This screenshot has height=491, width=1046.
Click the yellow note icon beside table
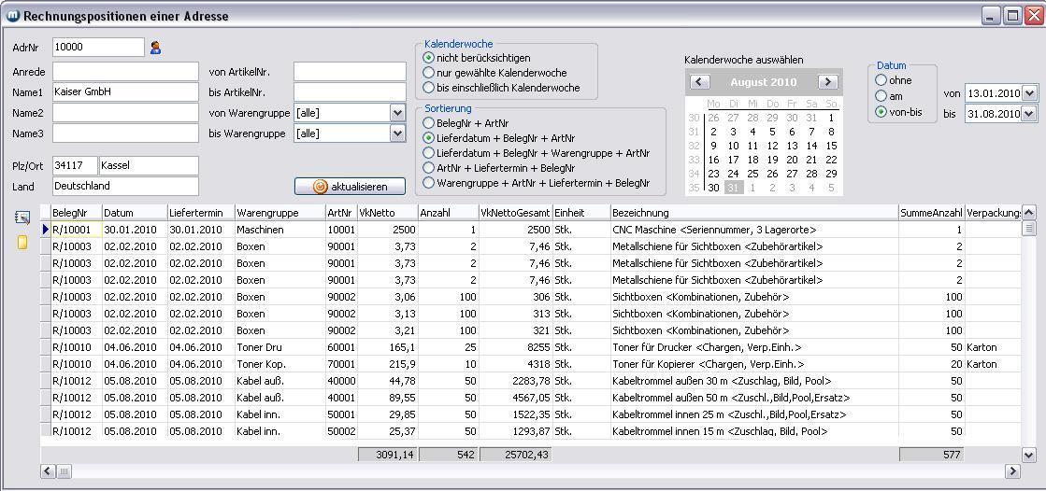point(22,243)
